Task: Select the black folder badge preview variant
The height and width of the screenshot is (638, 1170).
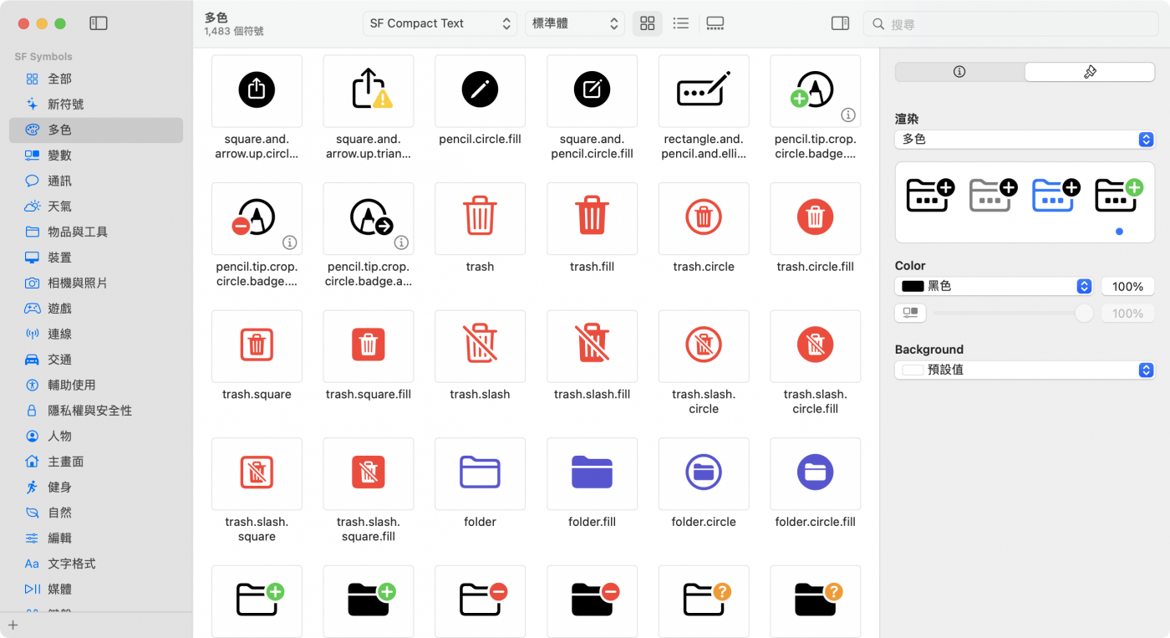Action: (x=929, y=195)
